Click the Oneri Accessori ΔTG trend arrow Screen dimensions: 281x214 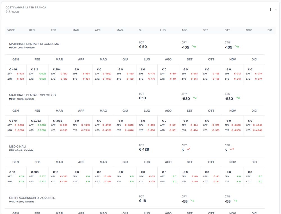click(x=235, y=201)
